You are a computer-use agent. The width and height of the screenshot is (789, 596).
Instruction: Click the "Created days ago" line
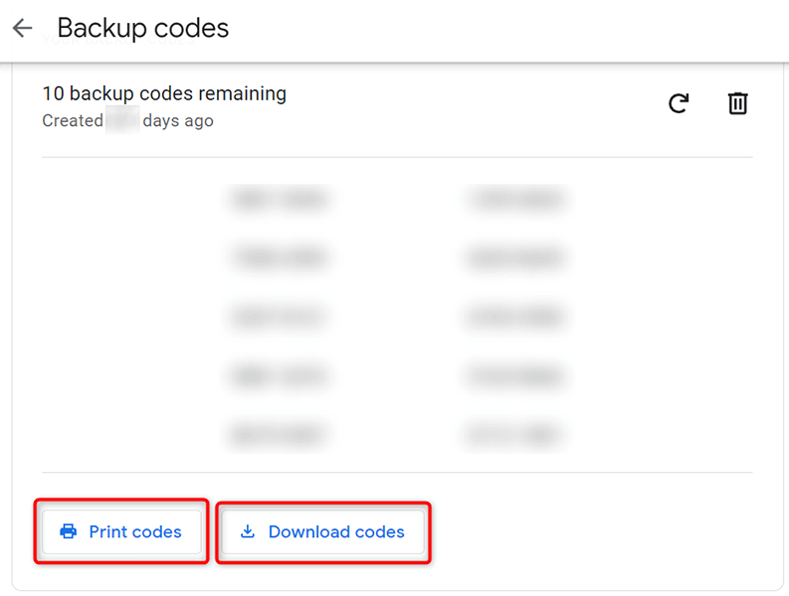tap(127, 121)
